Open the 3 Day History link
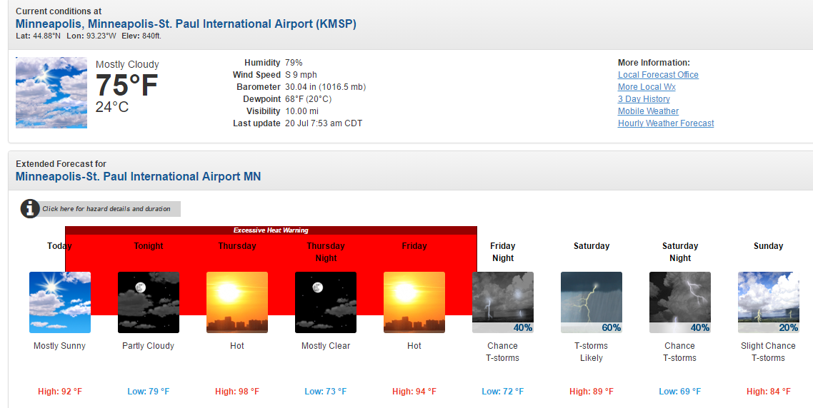Image resolution: width=813 pixels, height=408 pixels. tap(644, 99)
